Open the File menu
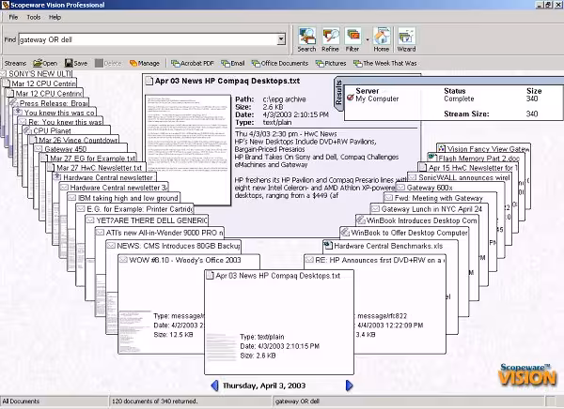This screenshot has height=409, width=564. 13,17
